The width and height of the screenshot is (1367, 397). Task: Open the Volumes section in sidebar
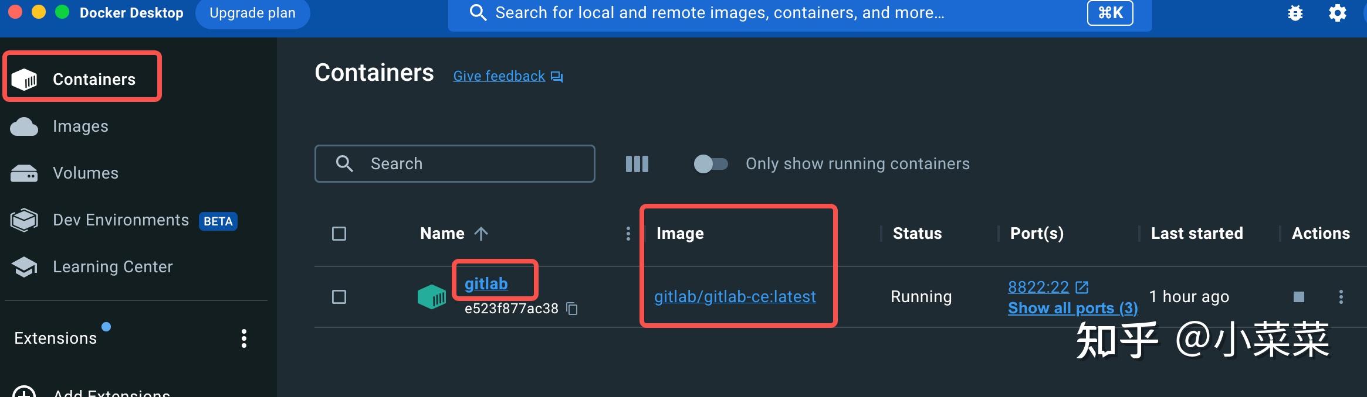tap(84, 173)
